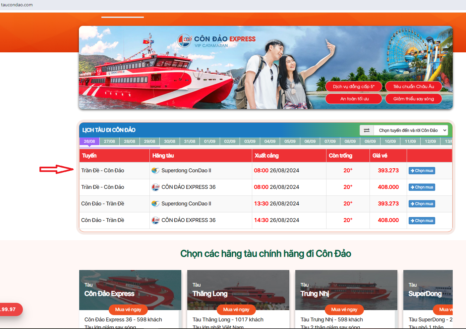This screenshot has width=466, height=329.
Task: Select the 01/09 date tab
Action: [210, 141]
